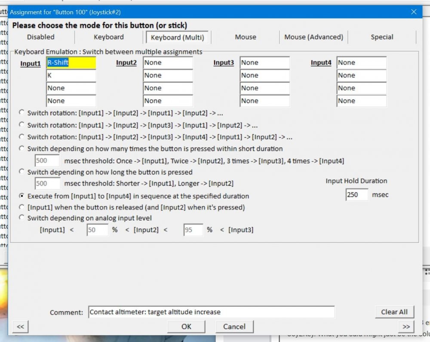Enable switch depending on how long pressed
Viewport: 430px width, 342px height.
click(x=22, y=172)
